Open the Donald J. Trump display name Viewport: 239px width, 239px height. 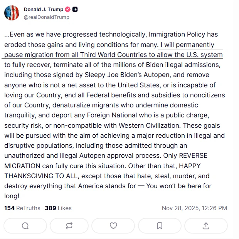[43, 9]
